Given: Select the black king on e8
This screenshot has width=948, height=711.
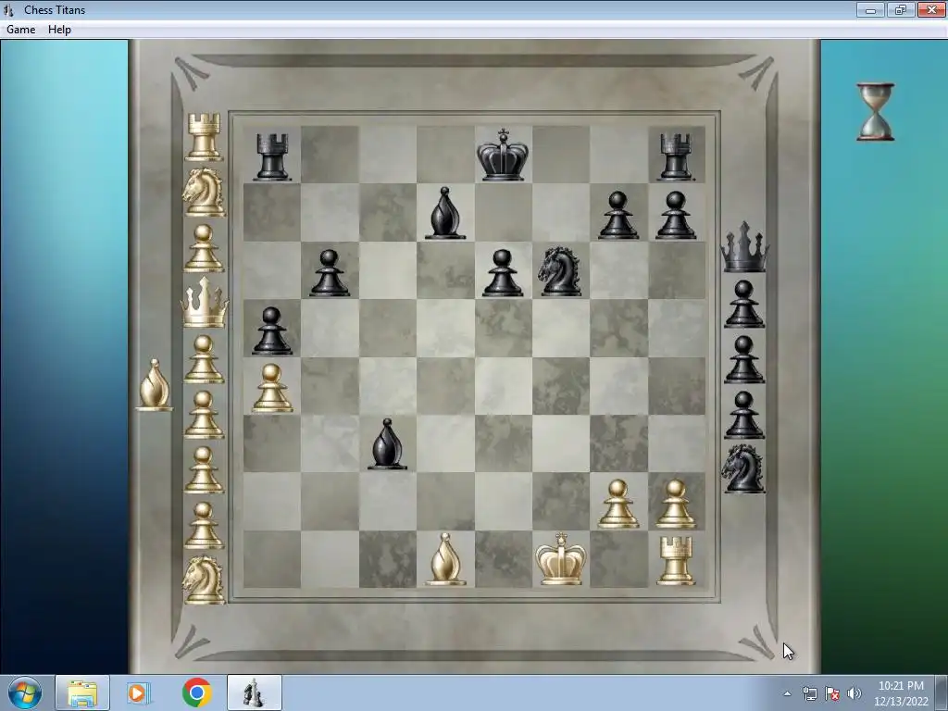Looking at the screenshot, I should (x=503, y=155).
